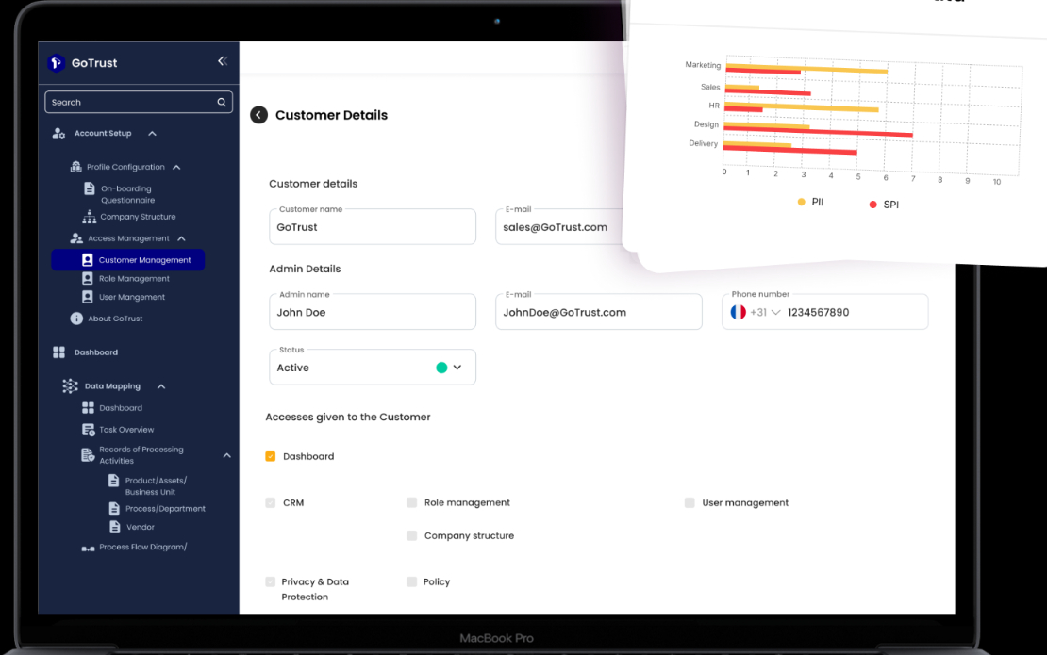Click the Access Management icon
1047x655 pixels.
click(x=76, y=238)
